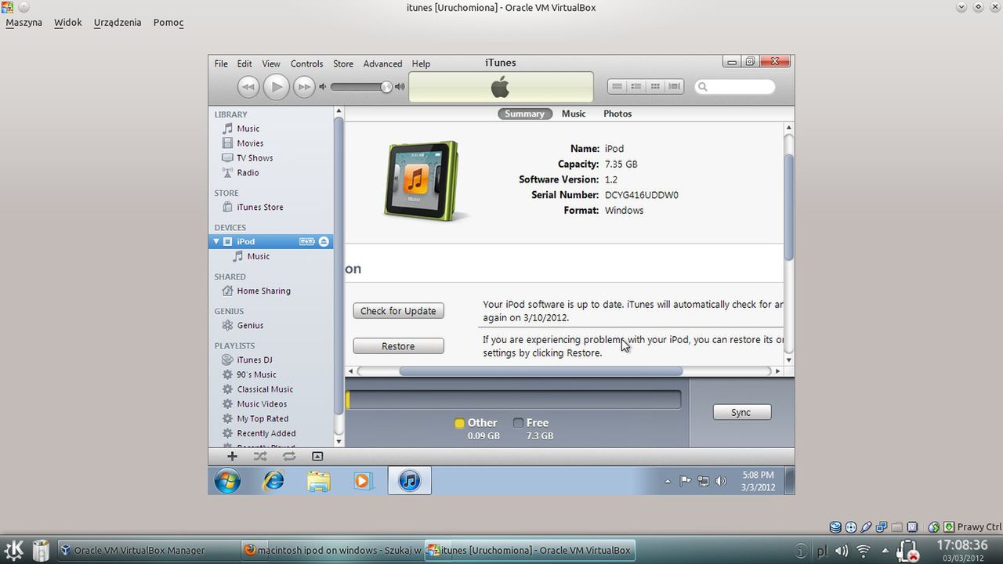This screenshot has height=564, width=1003.
Task: Click the horizontal scrollbar in summary pane
Action: [x=541, y=371]
